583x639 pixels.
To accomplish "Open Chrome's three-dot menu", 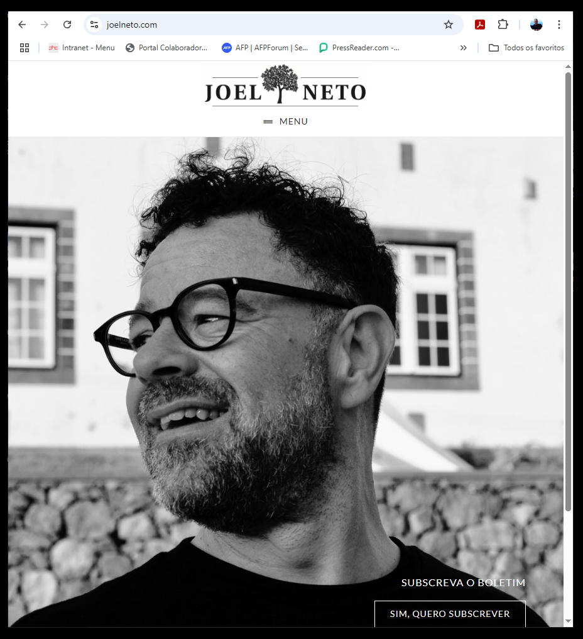I will 559,25.
